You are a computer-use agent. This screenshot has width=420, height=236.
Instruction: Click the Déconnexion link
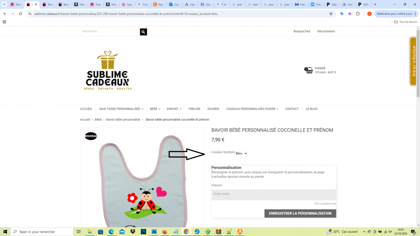[326, 31]
